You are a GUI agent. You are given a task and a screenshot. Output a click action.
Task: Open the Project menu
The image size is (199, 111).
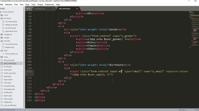(40, 5)
